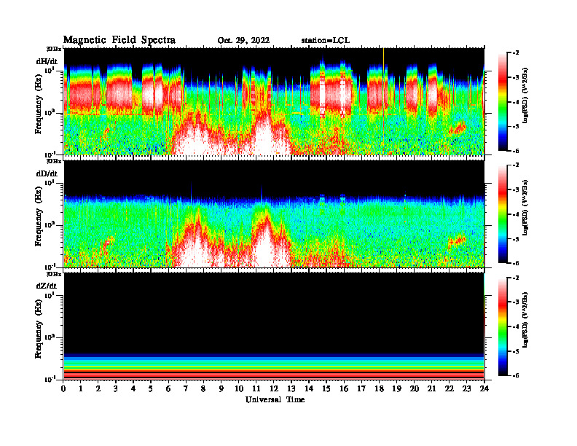
Task: Click hour tick label "6" on time axis
Action: click(168, 389)
